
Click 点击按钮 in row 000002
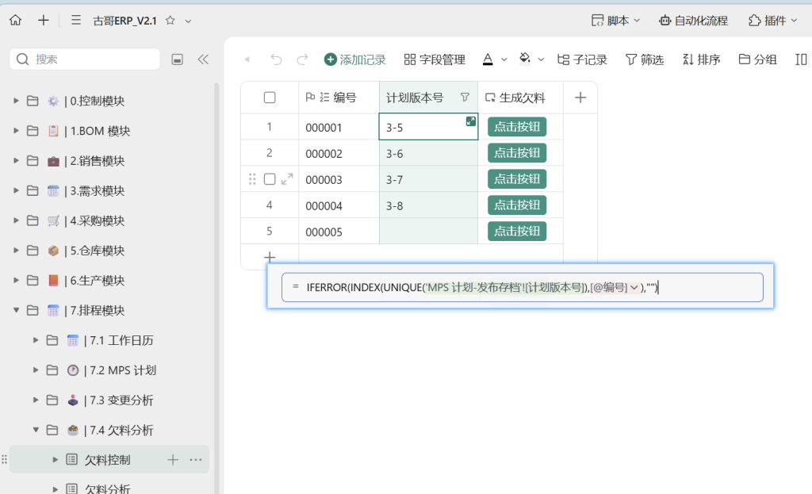[517, 153]
